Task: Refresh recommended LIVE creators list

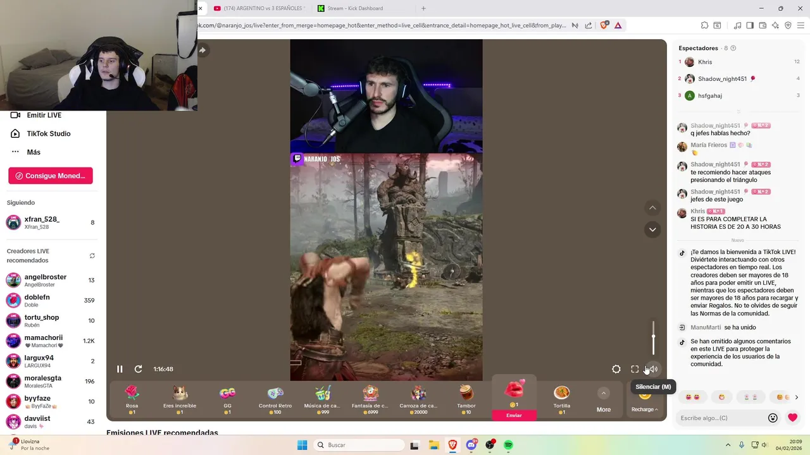Action: (x=92, y=256)
